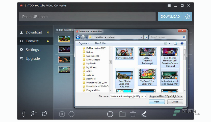Open the output folder icon
211x122 pixels.
point(122,114)
